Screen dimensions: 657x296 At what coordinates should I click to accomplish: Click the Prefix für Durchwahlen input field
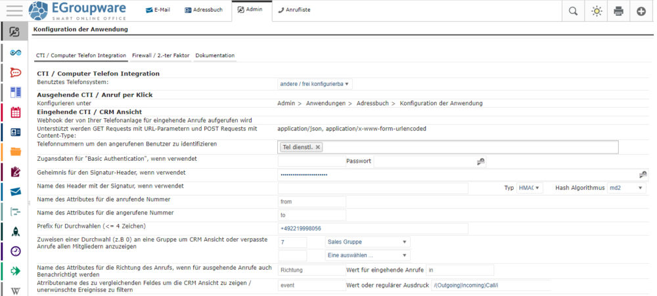coord(373,228)
